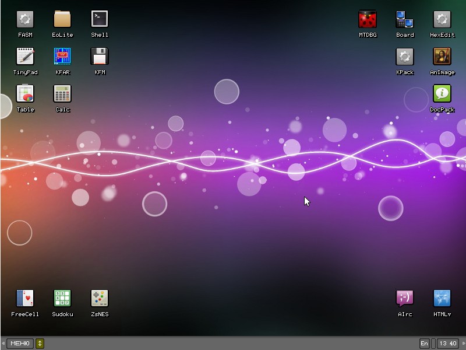The height and width of the screenshot is (350, 466).
Task: Open the Shell terminal icon
Action: tap(100, 19)
